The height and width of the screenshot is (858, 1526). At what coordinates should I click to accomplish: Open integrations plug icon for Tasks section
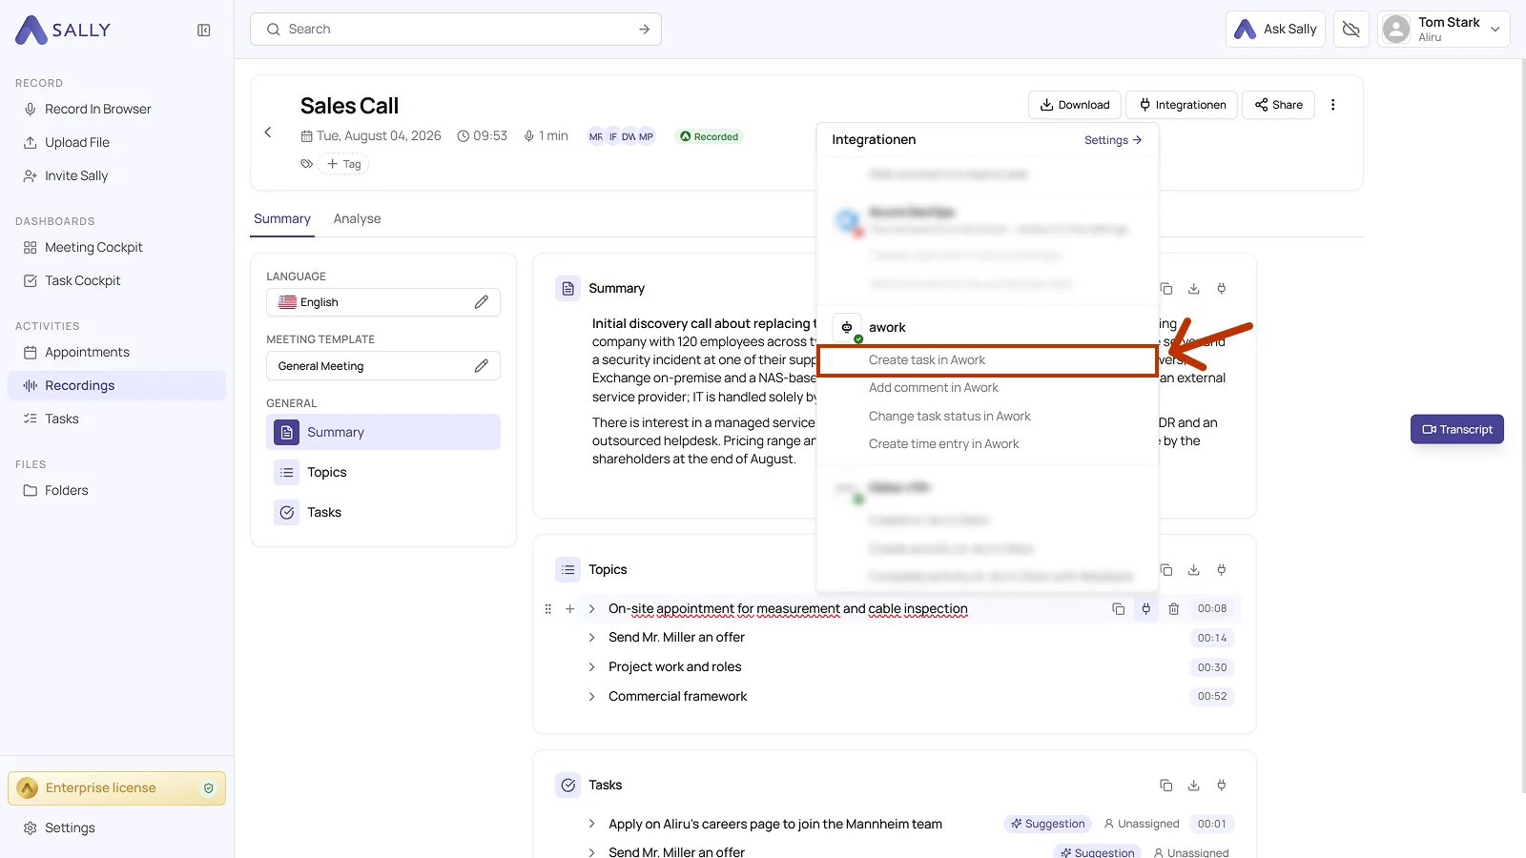tap(1222, 786)
